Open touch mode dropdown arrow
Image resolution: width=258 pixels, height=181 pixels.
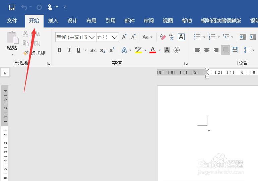pyautogui.click(x=57, y=7)
